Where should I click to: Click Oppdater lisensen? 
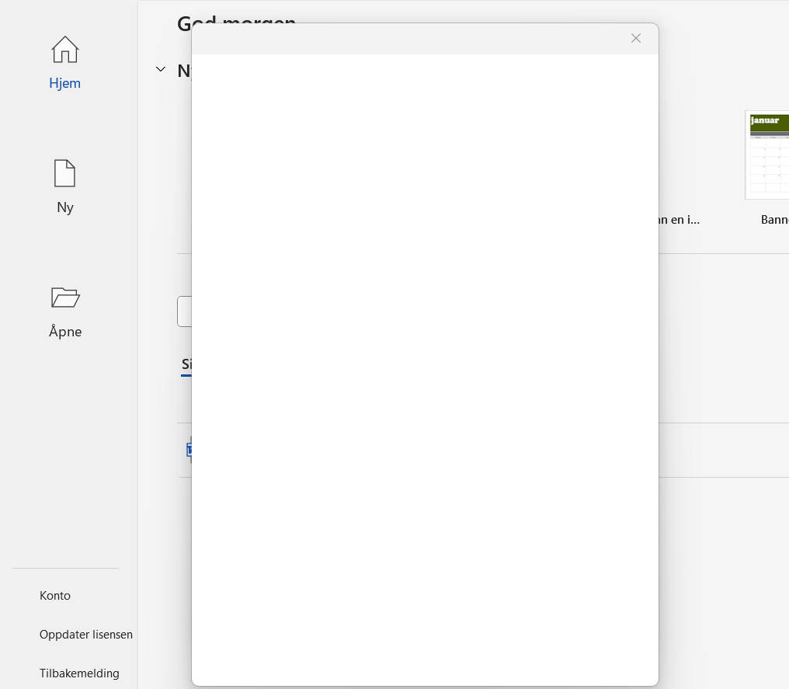pos(86,634)
